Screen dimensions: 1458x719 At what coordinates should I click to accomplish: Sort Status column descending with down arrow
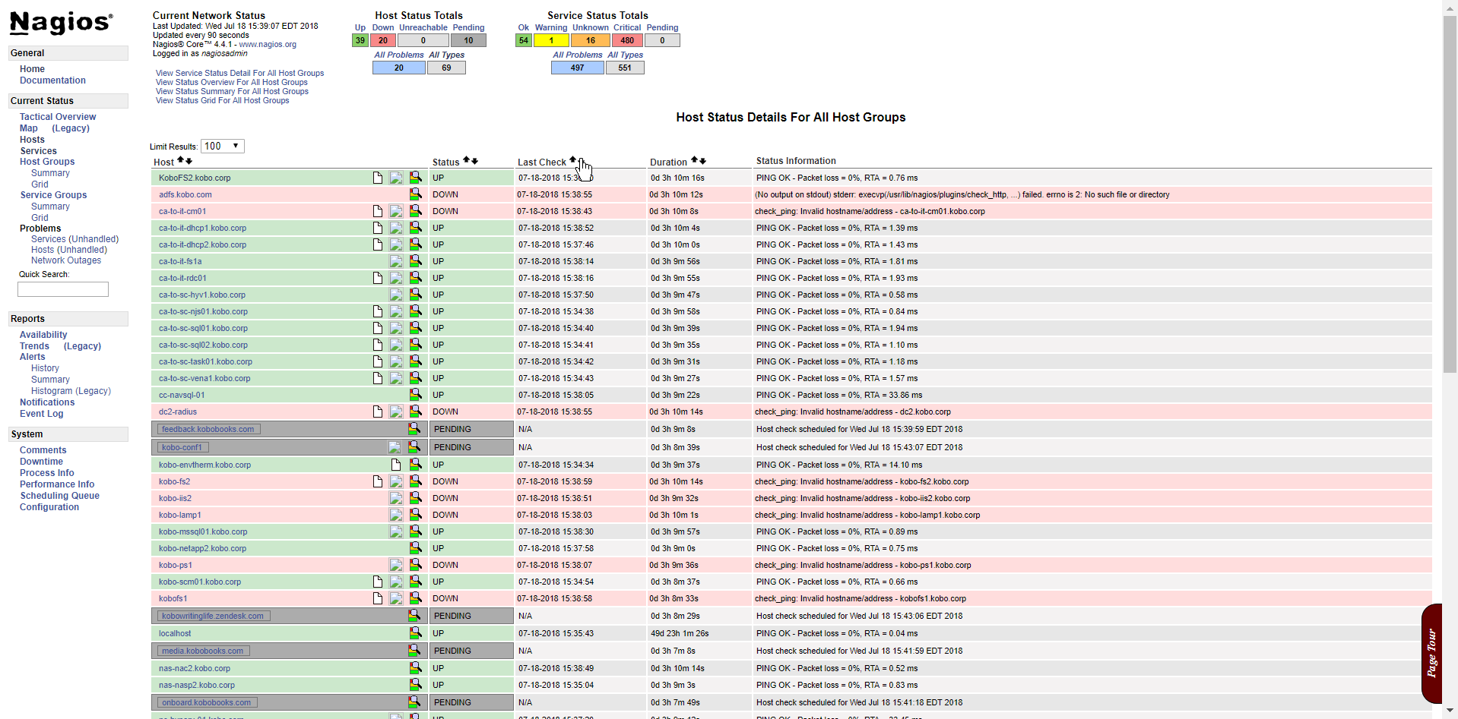tap(475, 160)
